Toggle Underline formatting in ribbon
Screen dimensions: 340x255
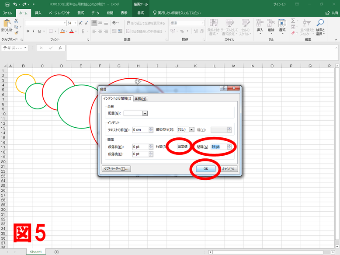pyautogui.click(x=39, y=31)
